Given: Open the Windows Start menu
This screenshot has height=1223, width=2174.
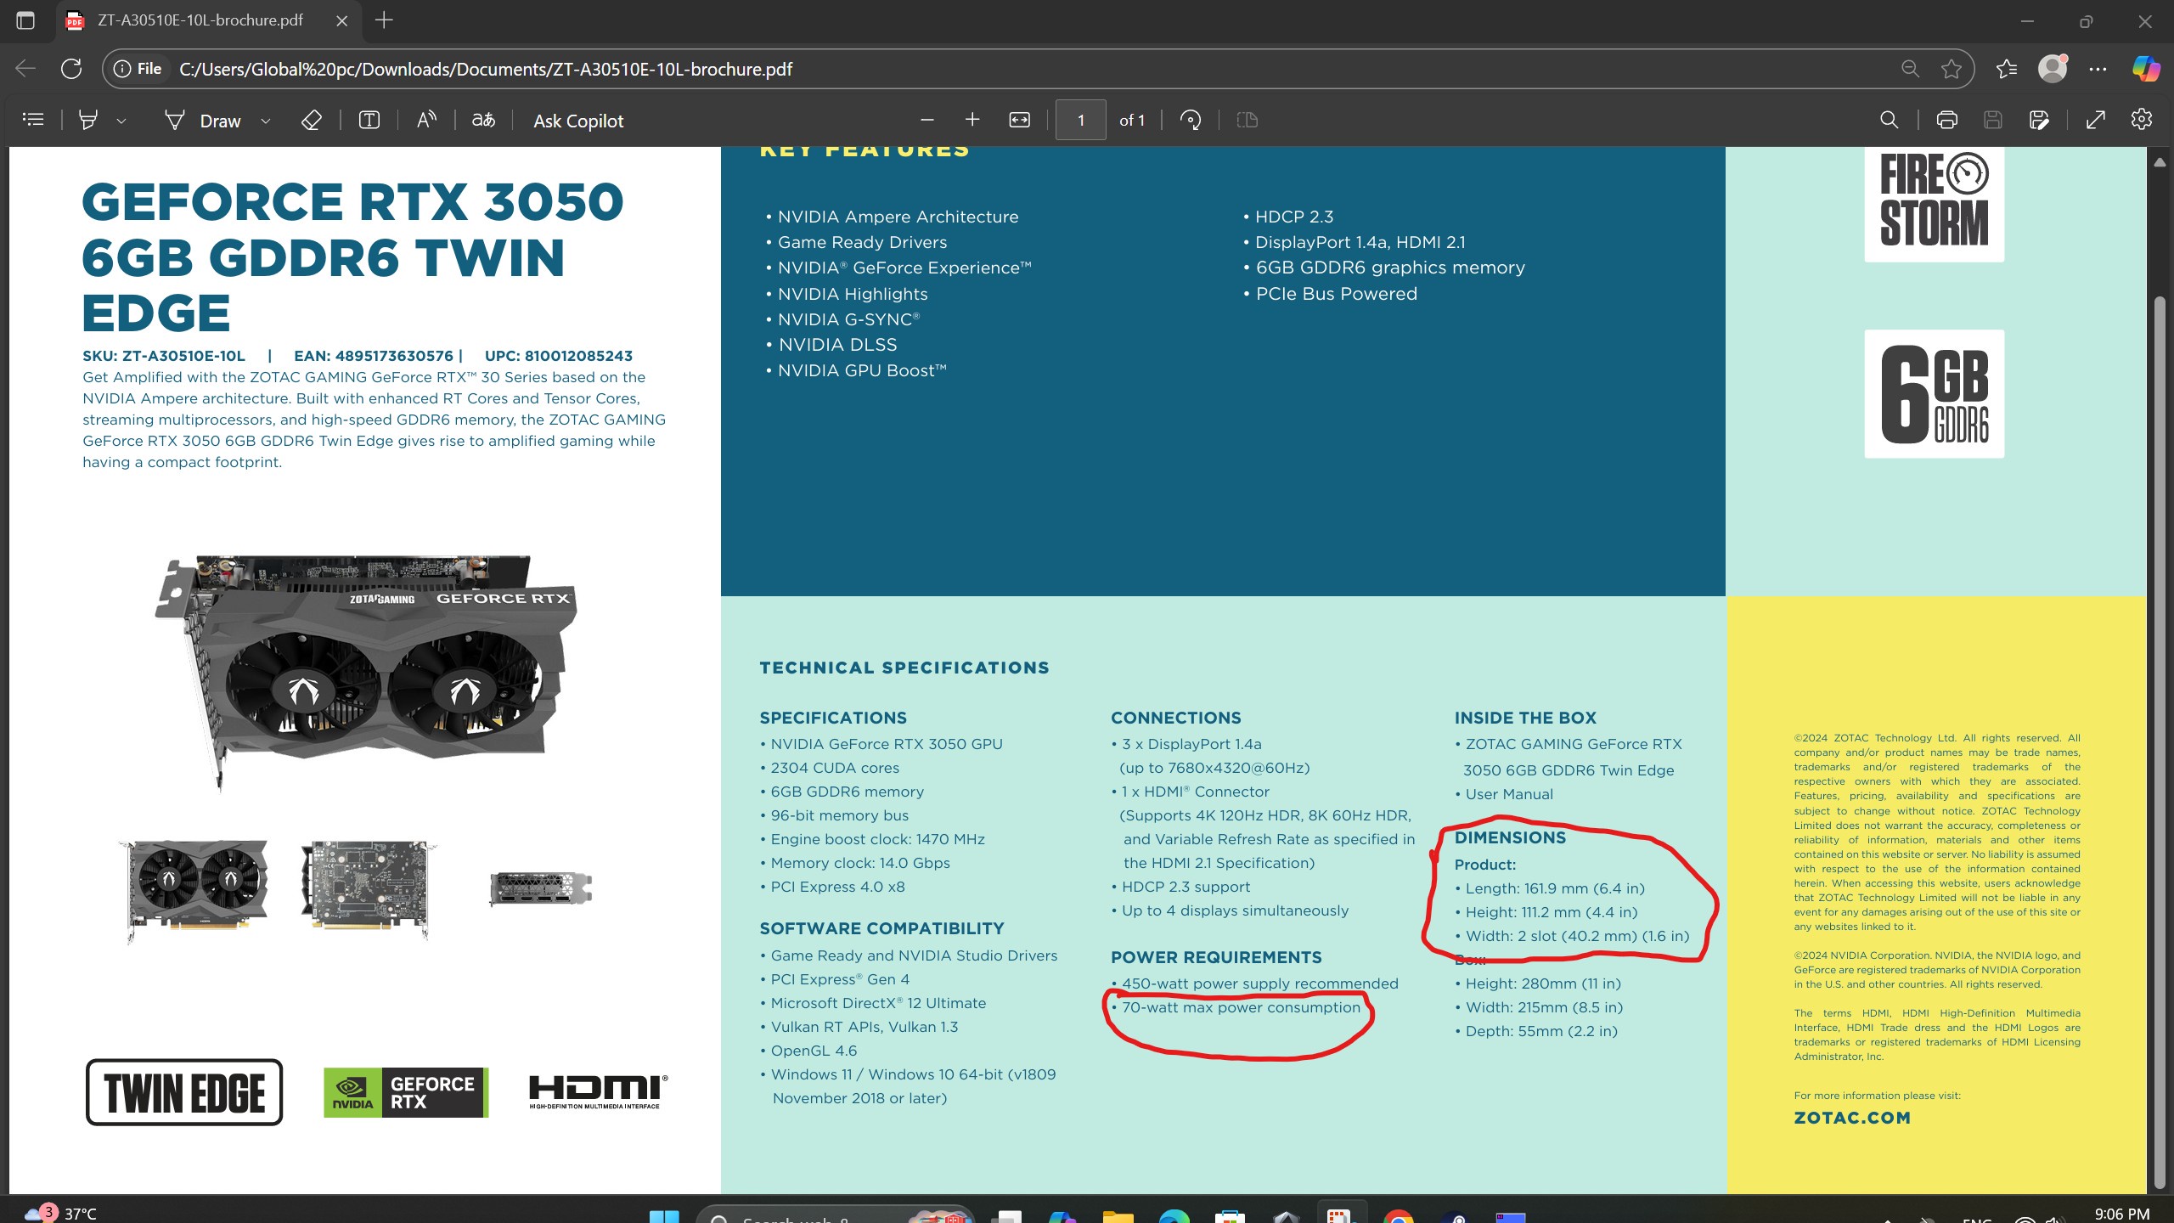Looking at the screenshot, I should 664,1216.
